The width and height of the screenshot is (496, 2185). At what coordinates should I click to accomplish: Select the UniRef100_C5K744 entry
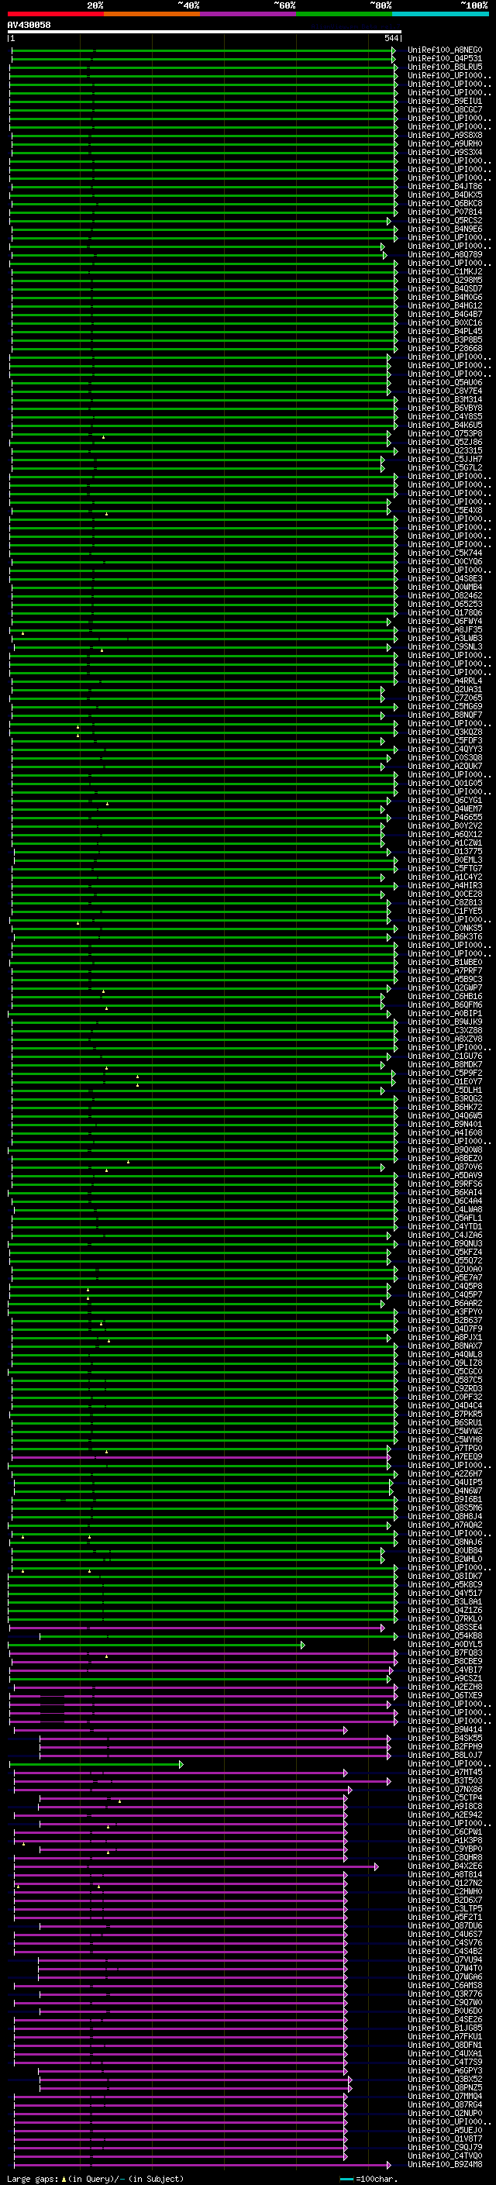pos(445,553)
